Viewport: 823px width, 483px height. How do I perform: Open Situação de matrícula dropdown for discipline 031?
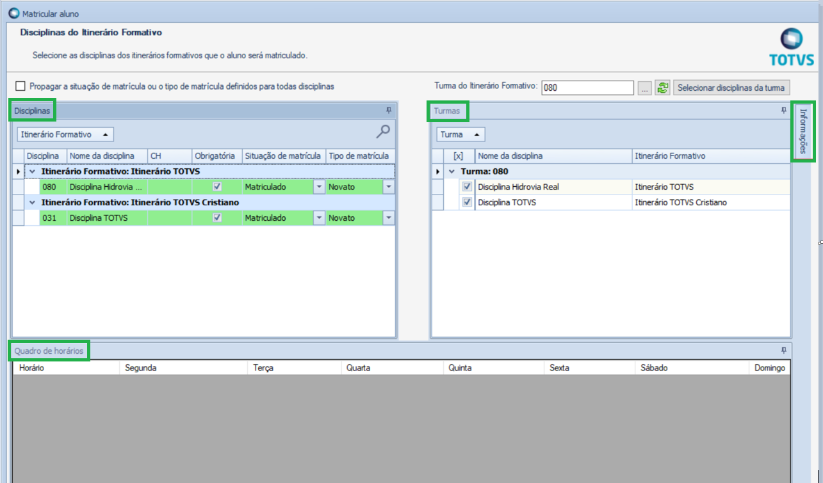coord(318,218)
